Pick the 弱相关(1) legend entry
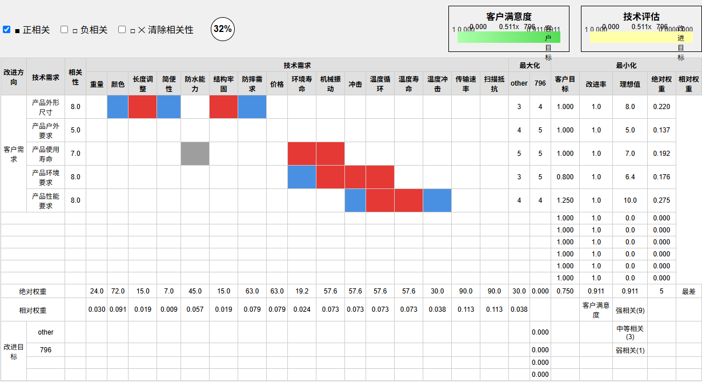This screenshot has height=382, width=702. (630, 350)
